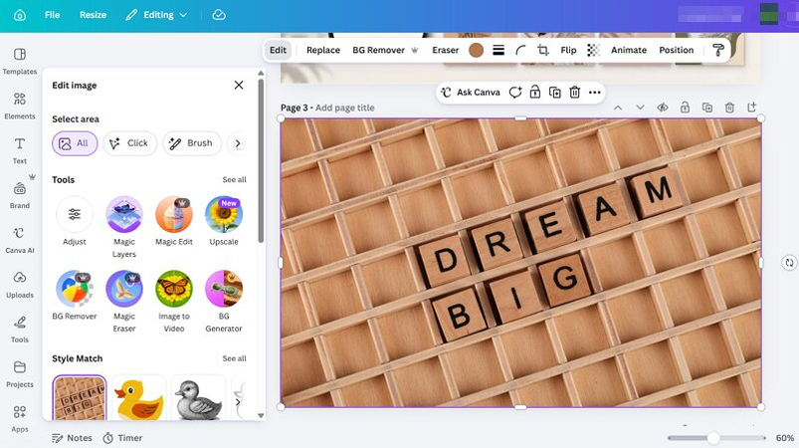
Task: Open the Image to Video tool
Action: 174,302
